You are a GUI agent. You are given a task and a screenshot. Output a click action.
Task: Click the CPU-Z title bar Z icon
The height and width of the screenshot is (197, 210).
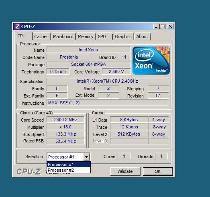point(17,26)
